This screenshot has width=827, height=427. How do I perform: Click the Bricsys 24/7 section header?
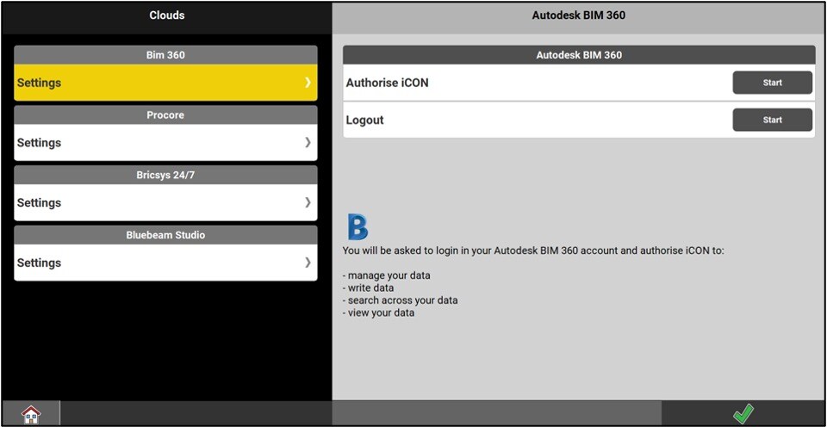coord(165,175)
